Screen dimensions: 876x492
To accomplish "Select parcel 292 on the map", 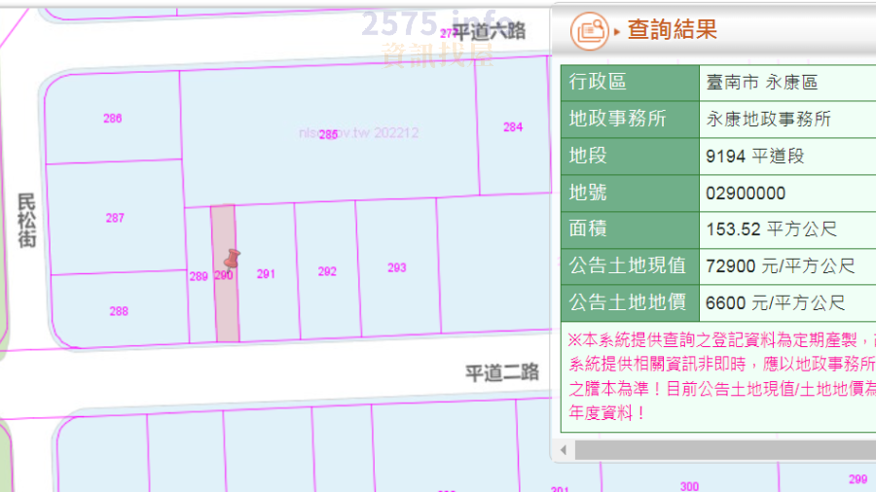I will tap(327, 271).
